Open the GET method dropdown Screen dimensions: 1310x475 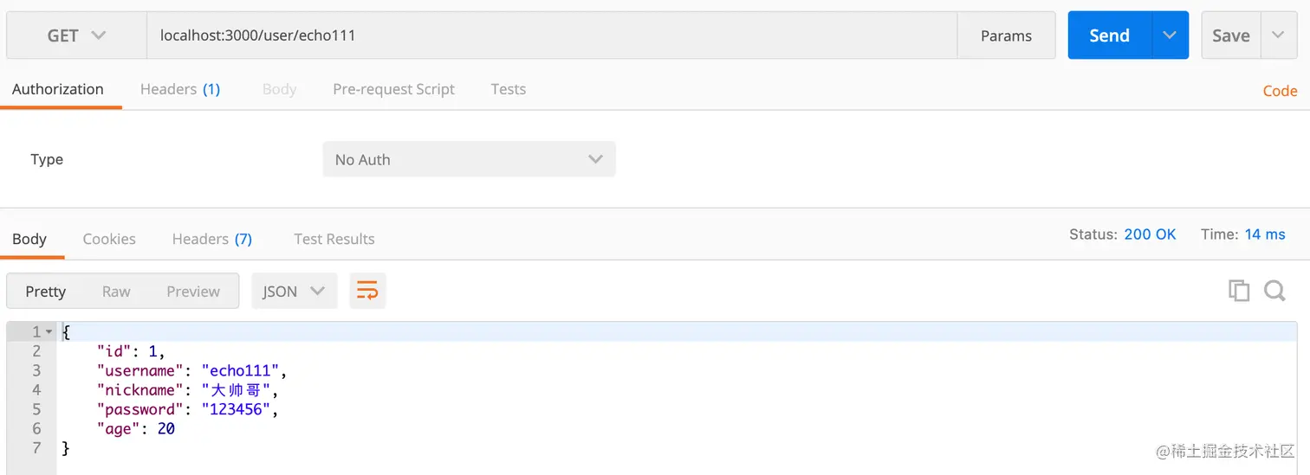point(76,35)
